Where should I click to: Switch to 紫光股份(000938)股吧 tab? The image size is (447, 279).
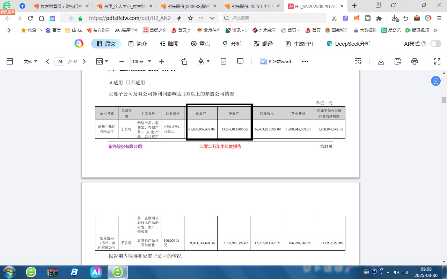coord(189,6)
